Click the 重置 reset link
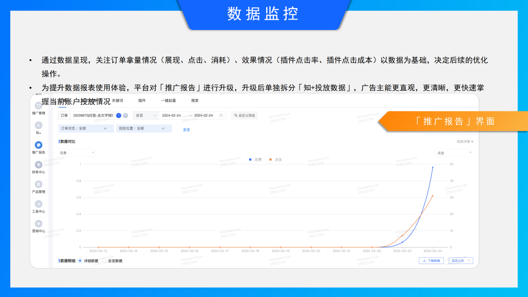This screenshot has height=297, width=528. tap(187, 129)
